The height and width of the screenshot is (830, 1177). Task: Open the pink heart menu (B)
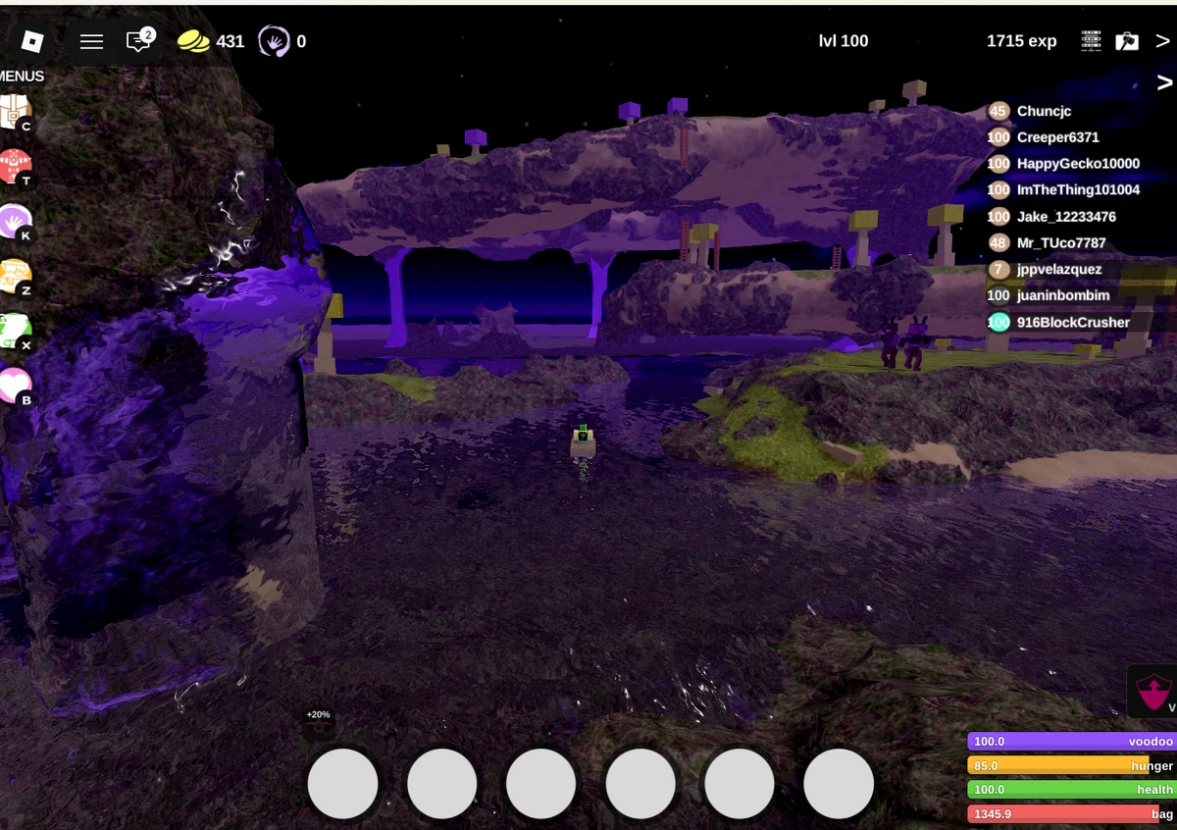[15, 387]
